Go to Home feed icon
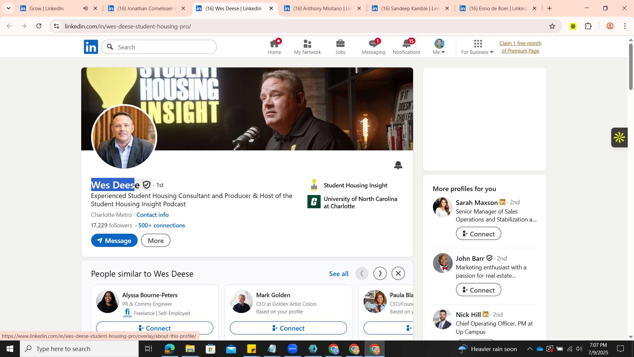 click(274, 47)
